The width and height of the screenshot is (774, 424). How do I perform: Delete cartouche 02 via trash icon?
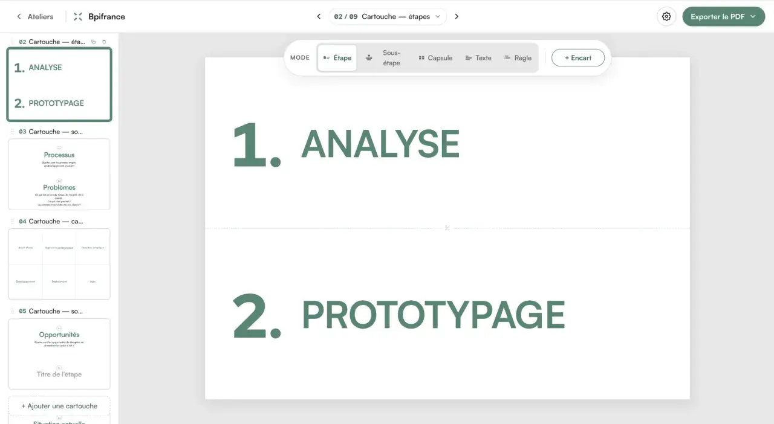[104, 42]
